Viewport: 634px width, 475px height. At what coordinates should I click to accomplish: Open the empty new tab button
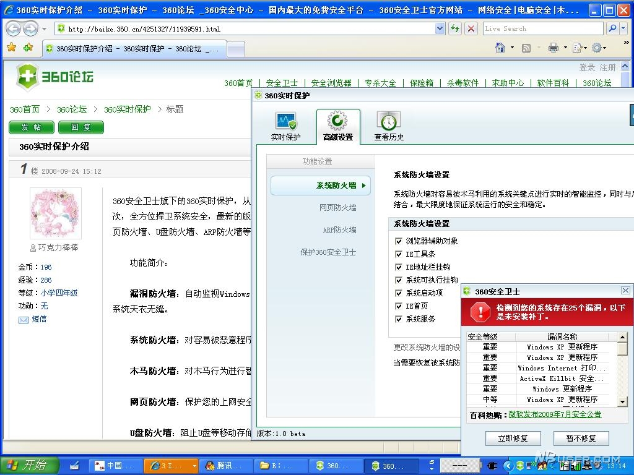236,49
